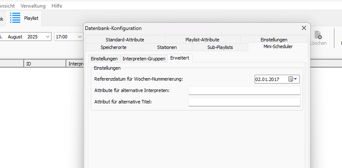Image resolution: width=342 pixels, height=168 pixels.
Task: Expand the 17:00 time dropdown
Action: click(x=80, y=37)
